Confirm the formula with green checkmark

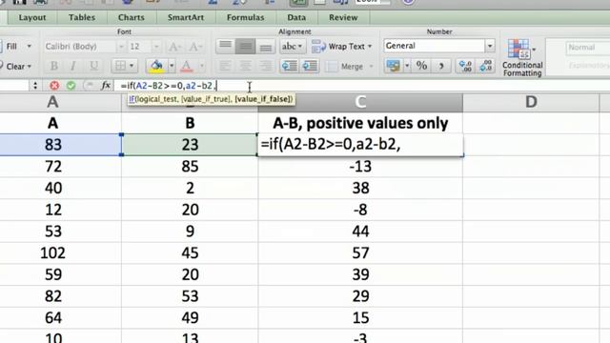point(71,86)
